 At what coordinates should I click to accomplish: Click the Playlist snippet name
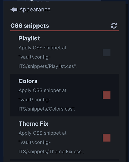coord(29,38)
